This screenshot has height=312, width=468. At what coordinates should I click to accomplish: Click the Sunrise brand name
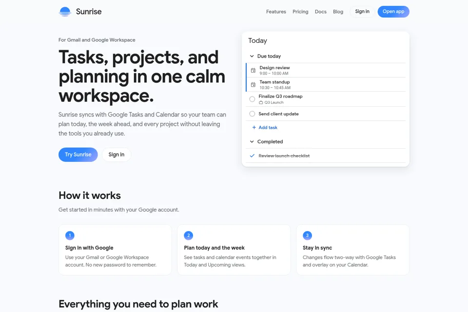click(89, 12)
